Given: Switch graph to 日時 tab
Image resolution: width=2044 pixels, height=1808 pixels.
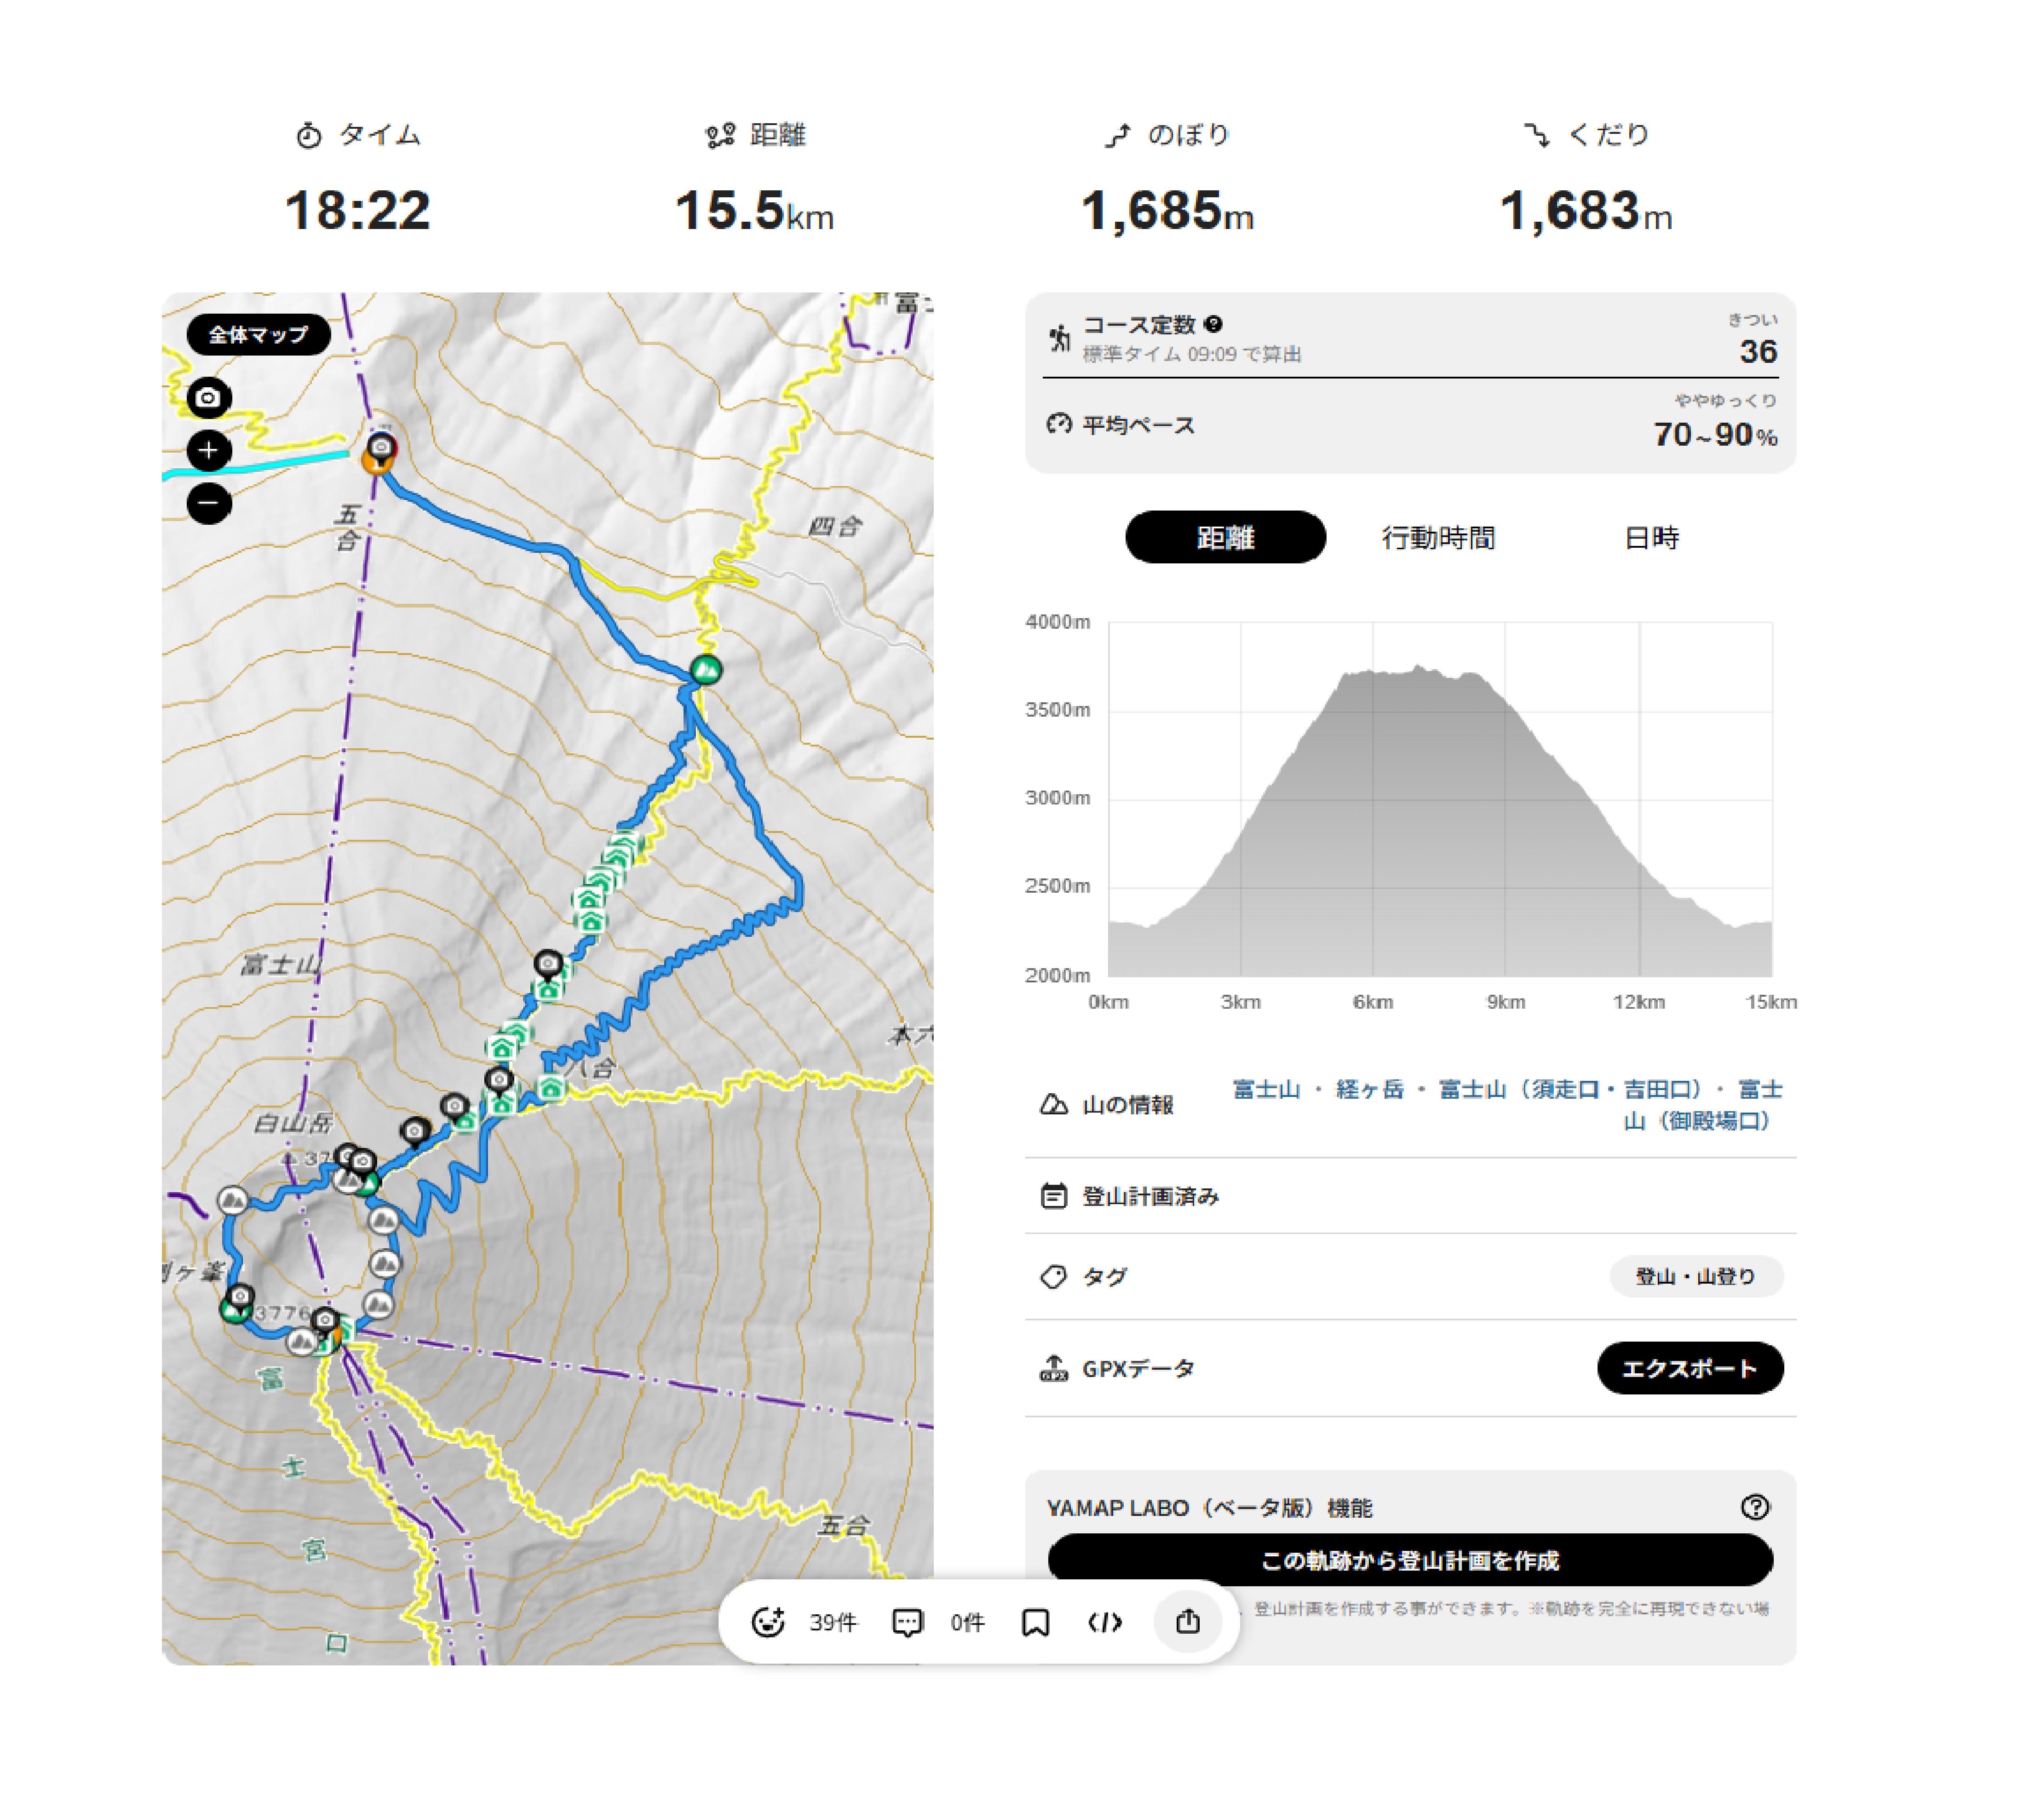Looking at the screenshot, I should [x=1651, y=537].
